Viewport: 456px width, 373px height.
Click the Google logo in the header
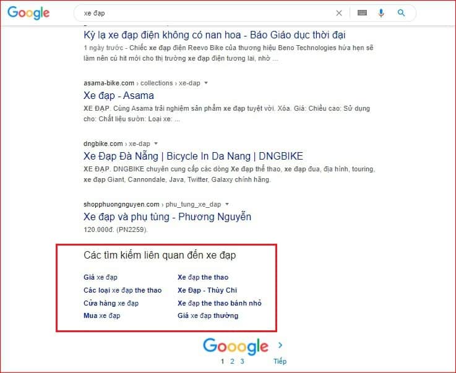pyautogui.click(x=28, y=13)
